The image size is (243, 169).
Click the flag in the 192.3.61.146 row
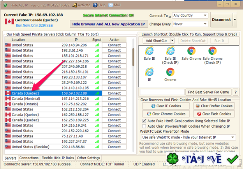(8, 50)
